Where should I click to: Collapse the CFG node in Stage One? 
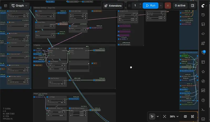36,32
